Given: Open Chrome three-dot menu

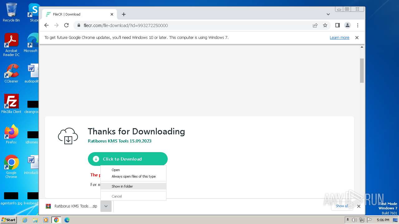Looking at the screenshot, I should click(358, 25).
